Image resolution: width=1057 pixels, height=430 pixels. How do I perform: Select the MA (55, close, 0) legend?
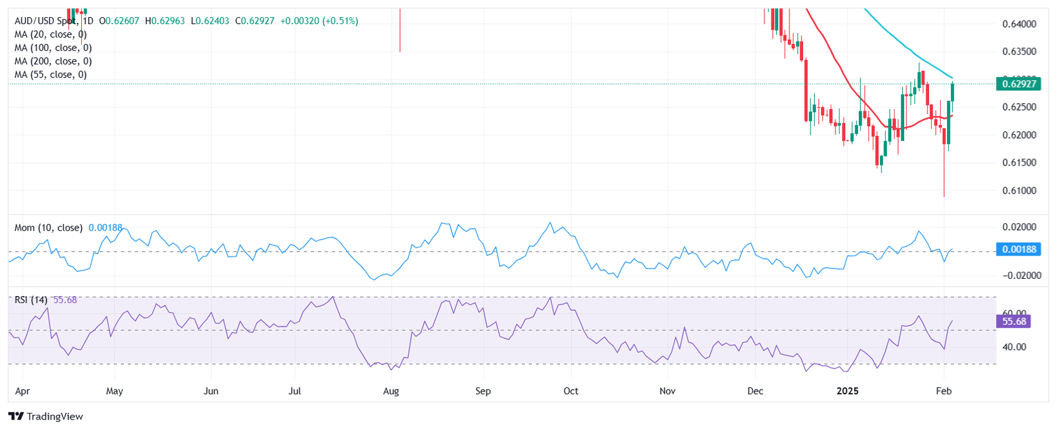coord(53,74)
